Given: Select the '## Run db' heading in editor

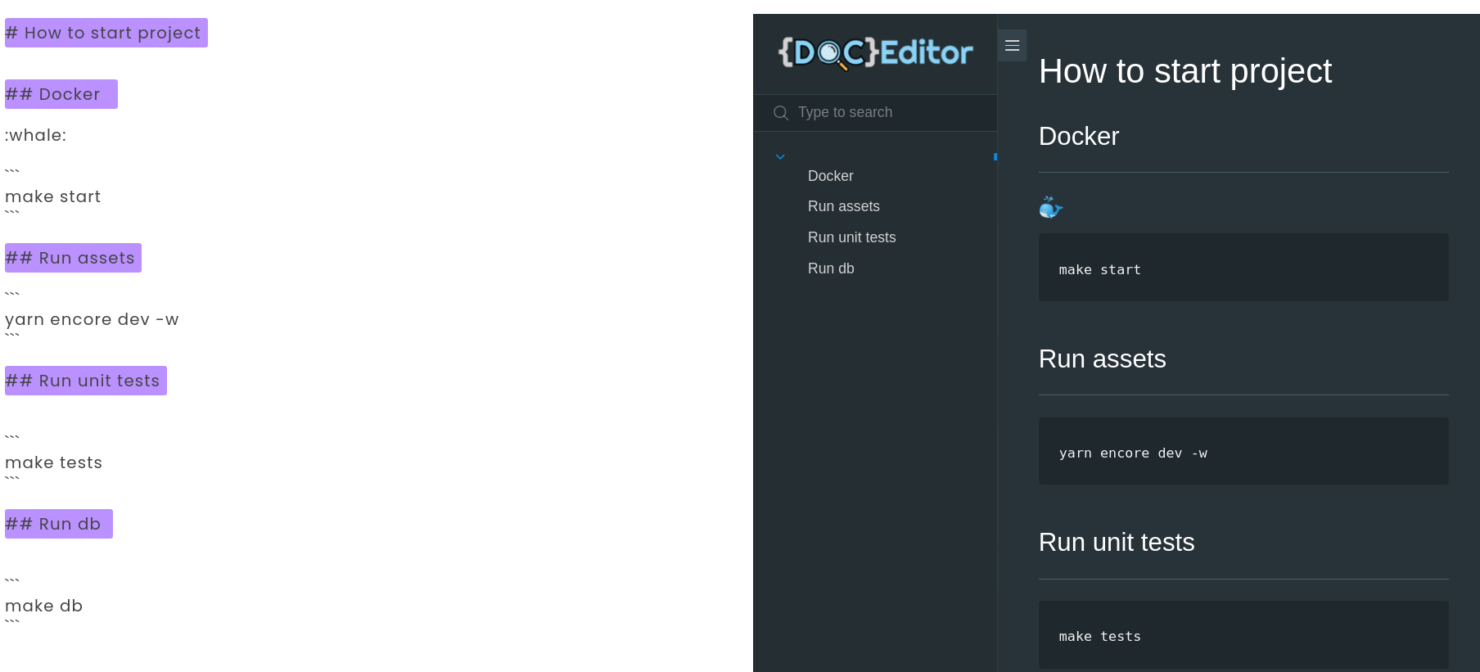Looking at the screenshot, I should tap(59, 524).
